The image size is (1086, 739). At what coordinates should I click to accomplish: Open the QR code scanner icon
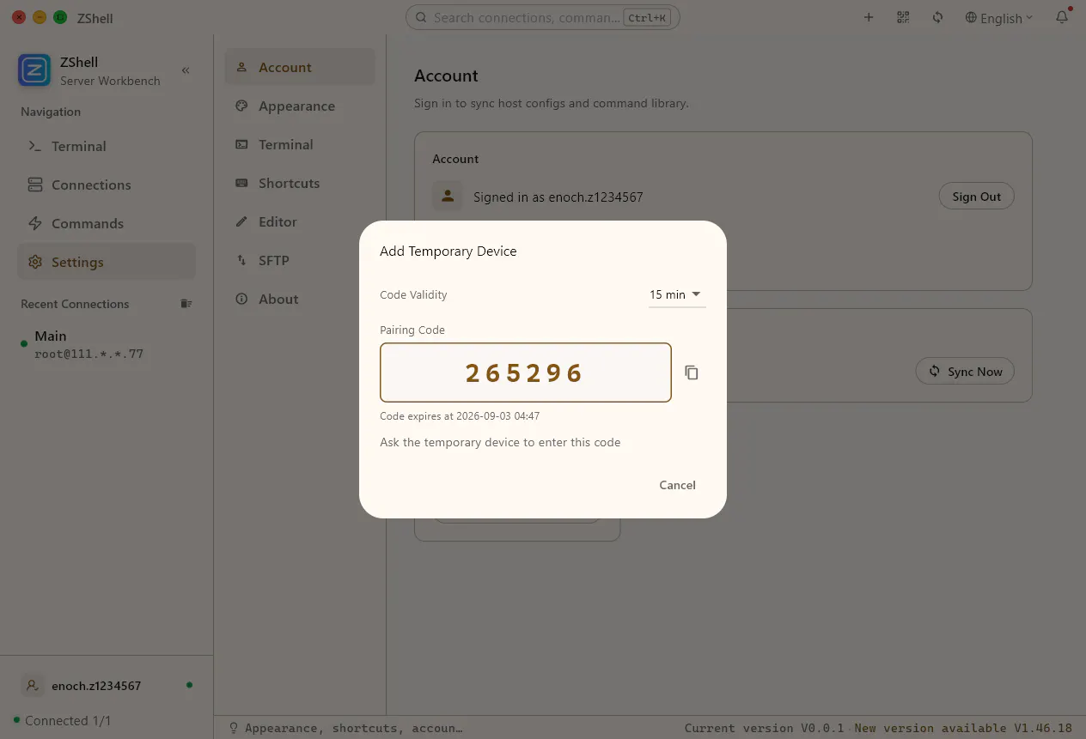(x=903, y=17)
